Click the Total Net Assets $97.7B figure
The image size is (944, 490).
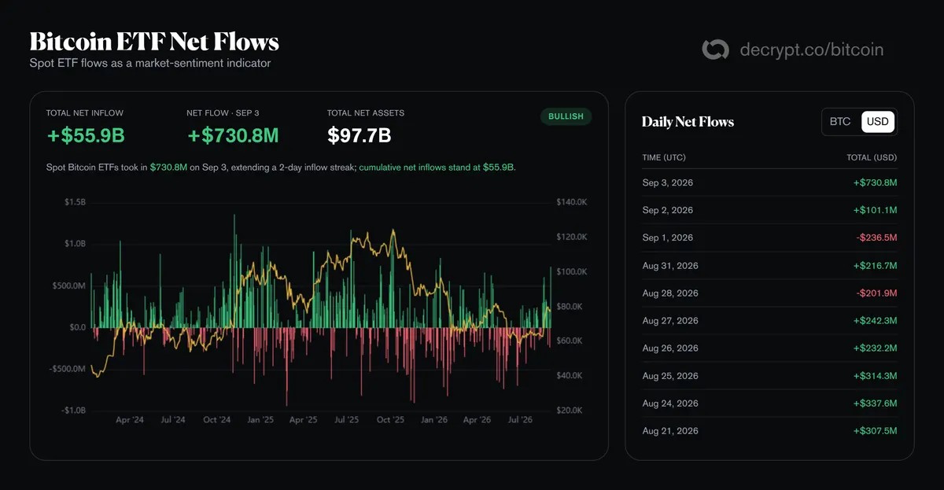(x=359, y=135)
